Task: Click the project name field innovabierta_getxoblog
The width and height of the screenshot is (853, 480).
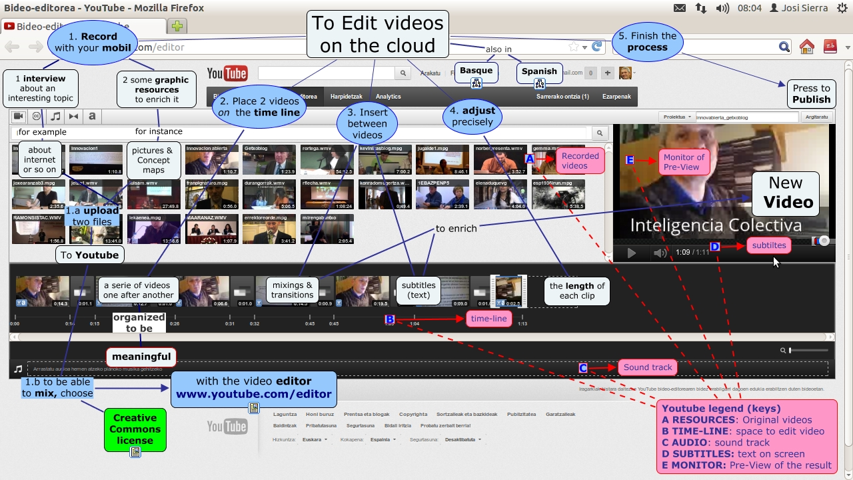Action: (x=746, y=117)
